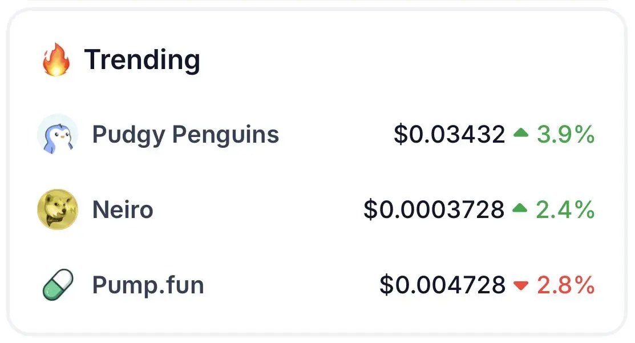The width and height of the screenshot is (635, 343).
Task: Select the 2.4% change for Neiro
Action: pyautogui.click(x=565, y=210)
